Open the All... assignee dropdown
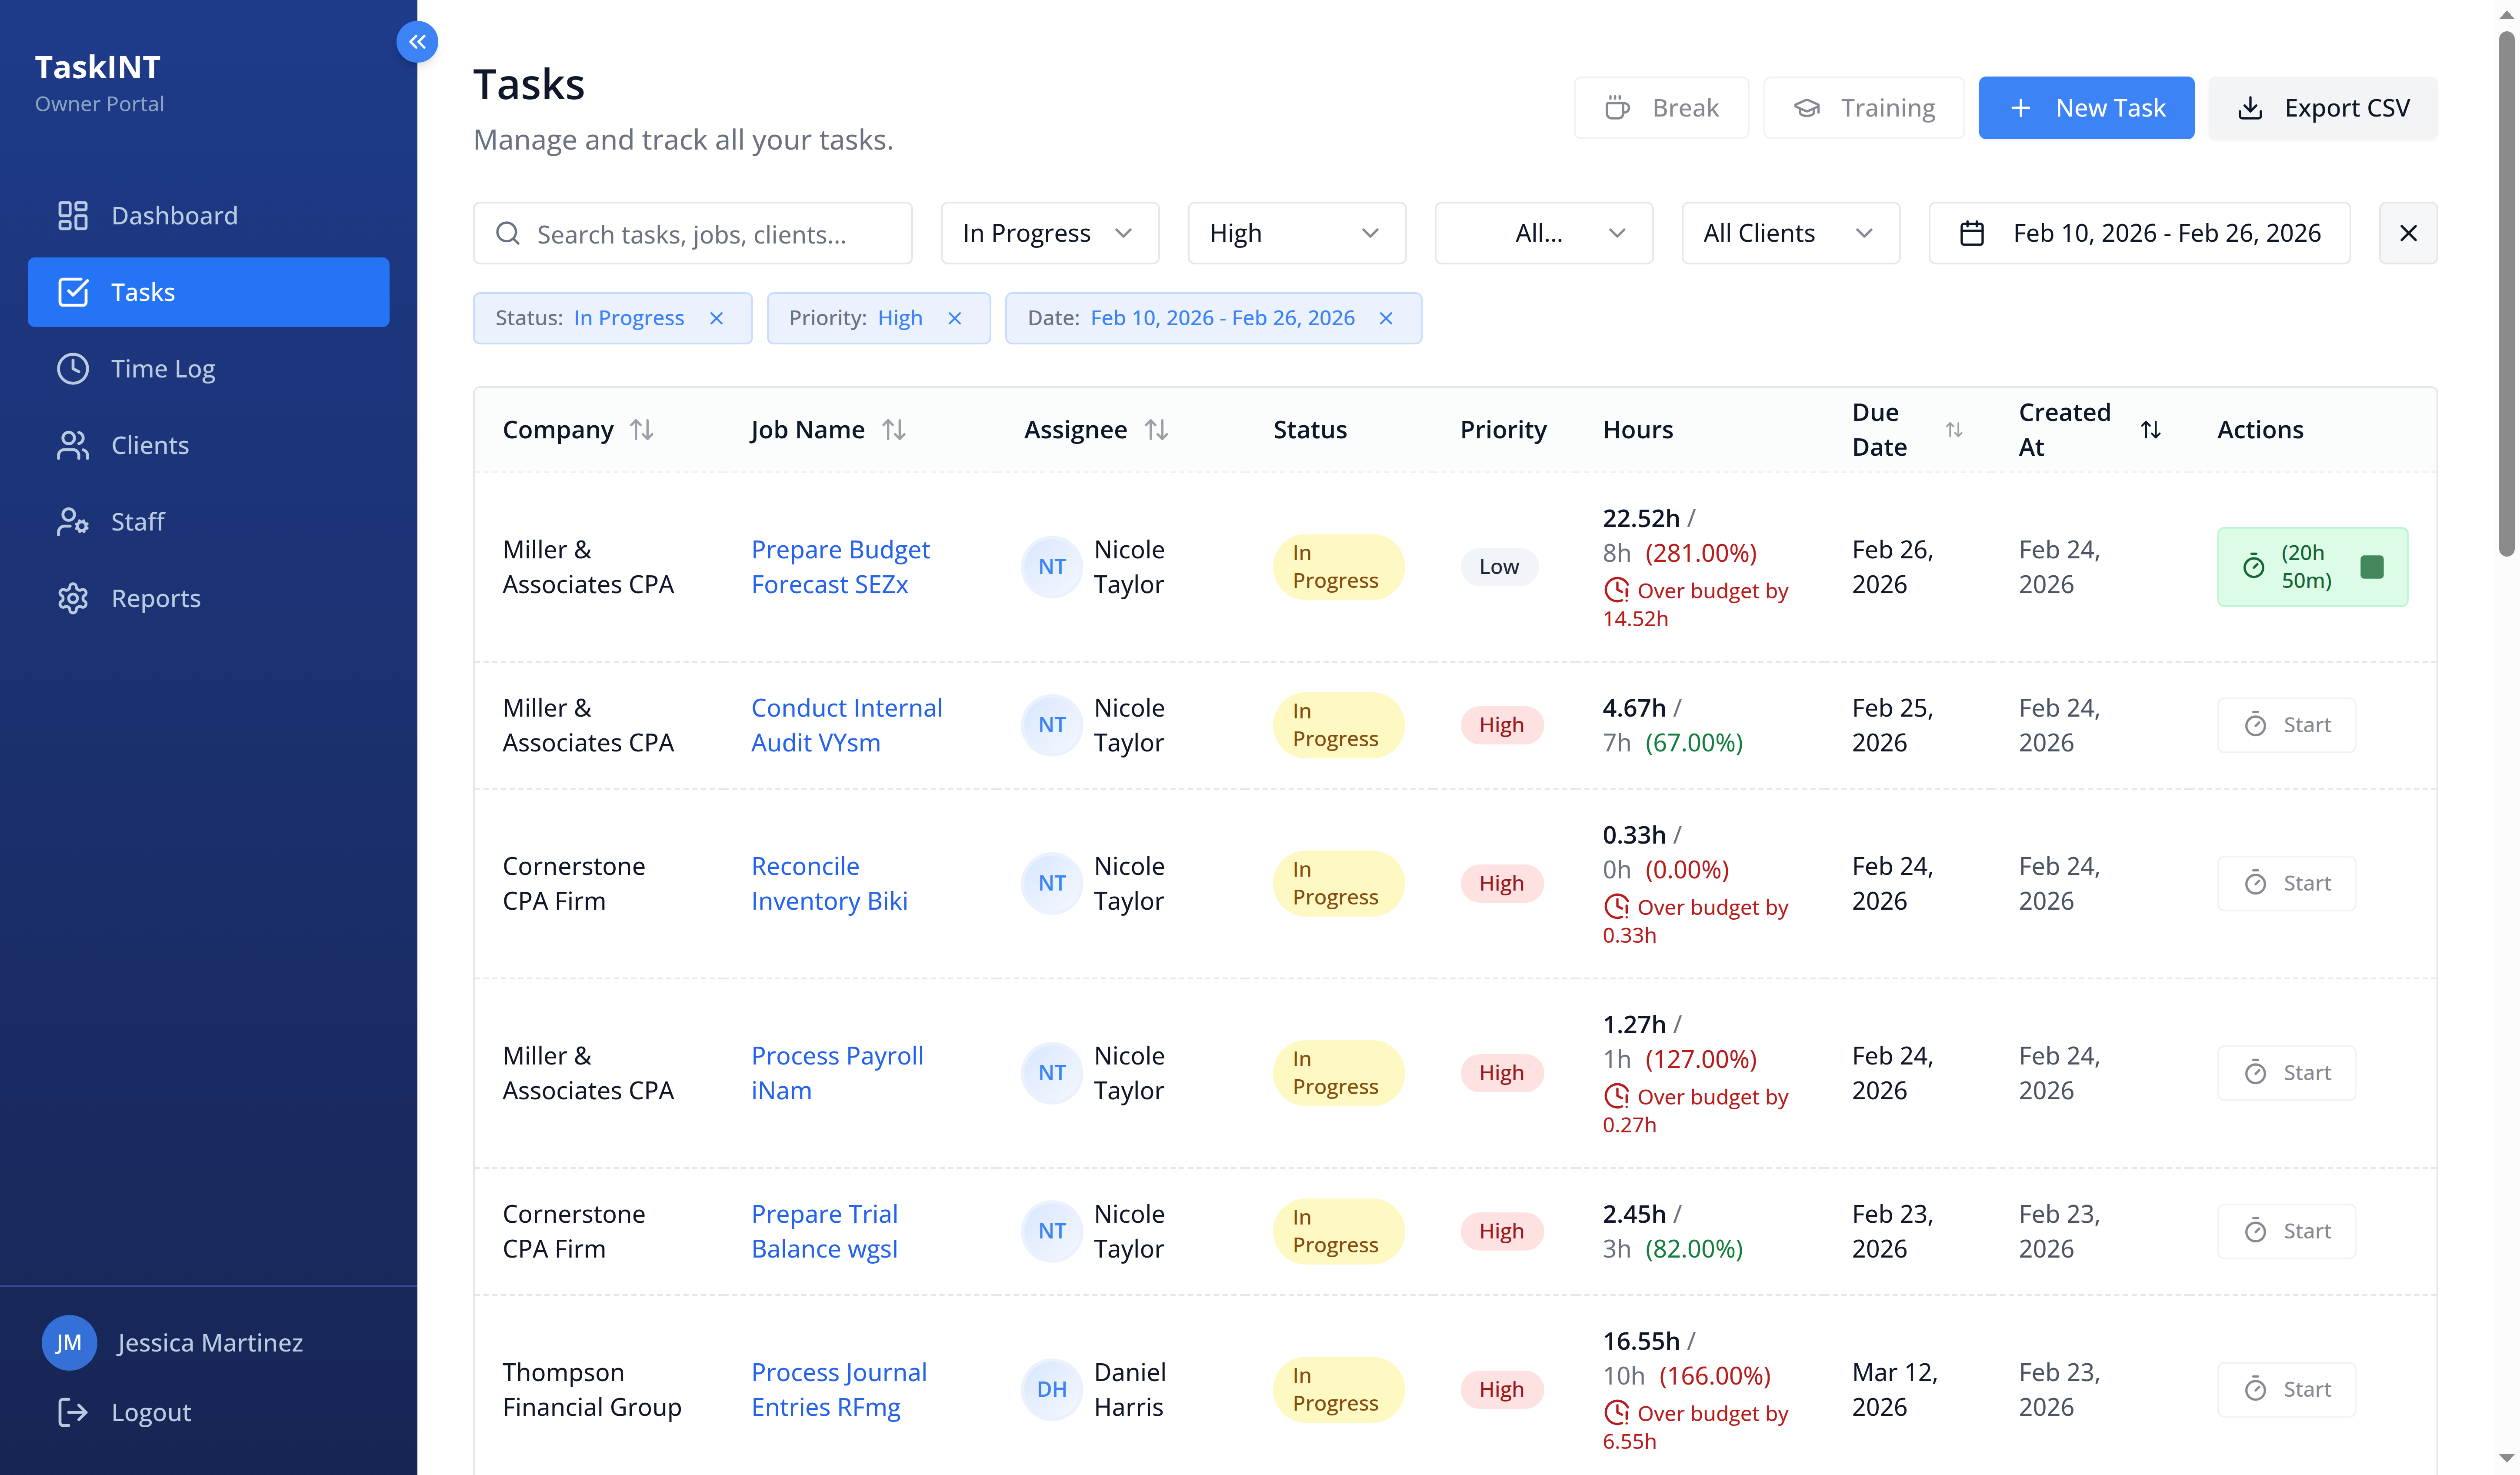 point(1543,233)
